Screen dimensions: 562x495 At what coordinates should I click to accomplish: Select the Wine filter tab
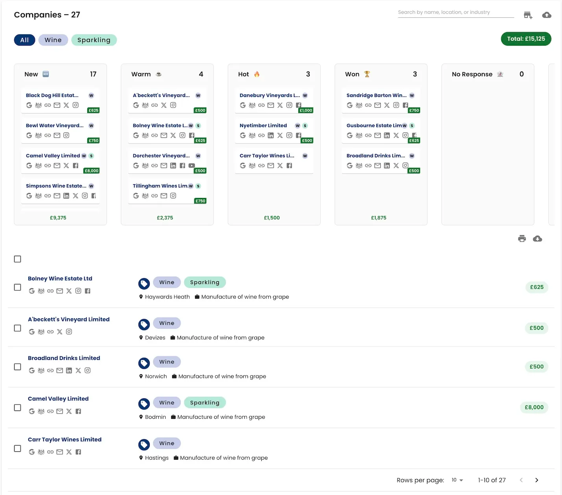tap(53, 40)
